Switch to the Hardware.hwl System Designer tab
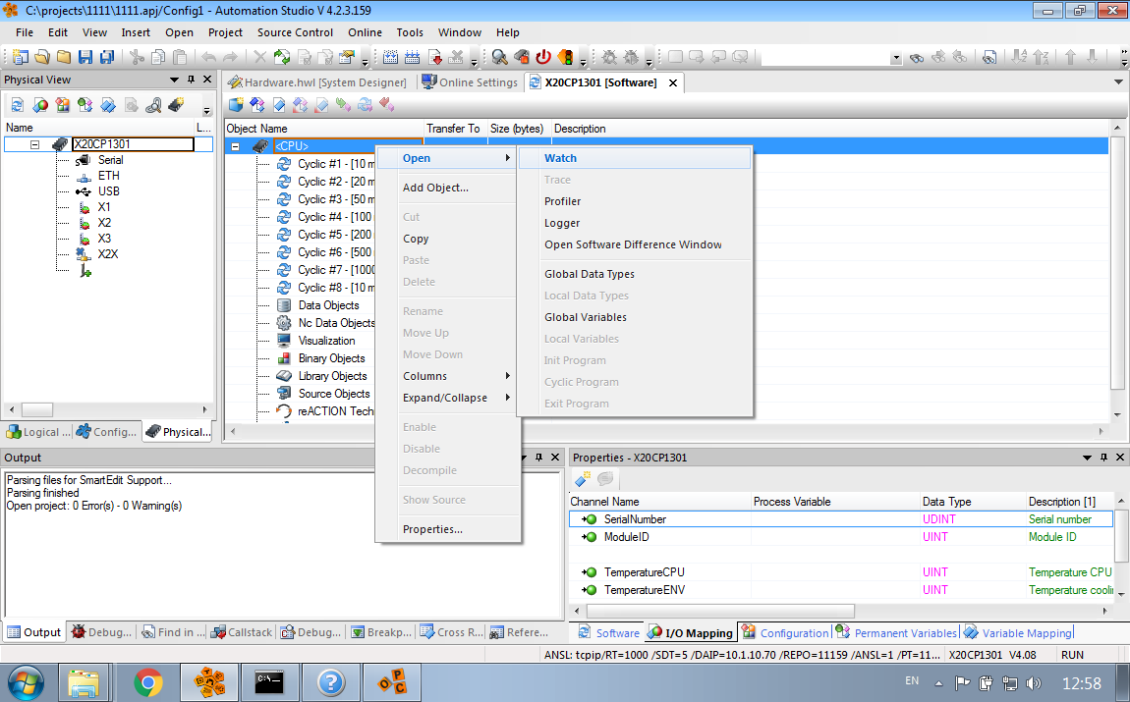This screenshot has width=1130, height=702. click(x=317, y=82)
